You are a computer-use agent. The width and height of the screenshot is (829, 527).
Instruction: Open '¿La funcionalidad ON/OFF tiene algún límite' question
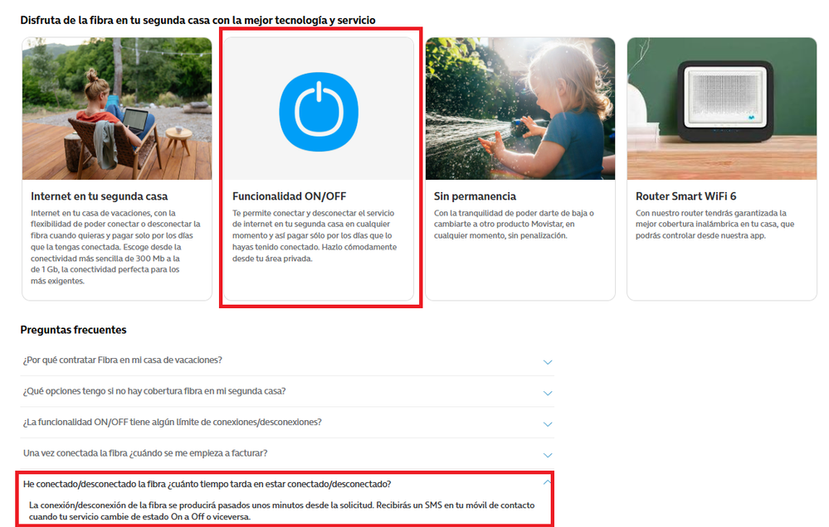click(173, 423)
